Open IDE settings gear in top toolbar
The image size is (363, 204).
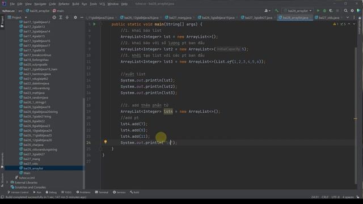352,11
